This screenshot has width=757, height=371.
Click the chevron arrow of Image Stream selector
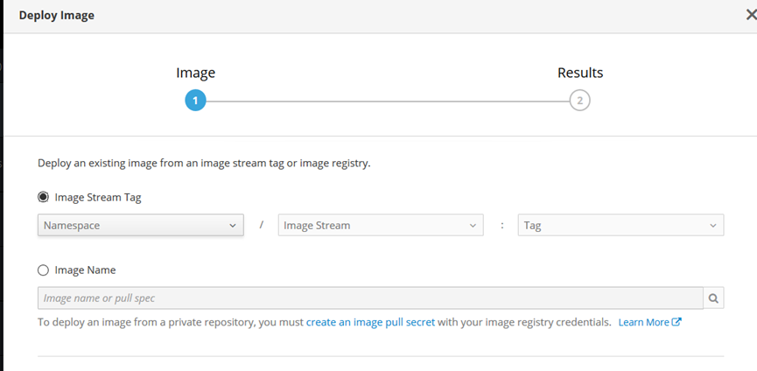tap(473, 226)
